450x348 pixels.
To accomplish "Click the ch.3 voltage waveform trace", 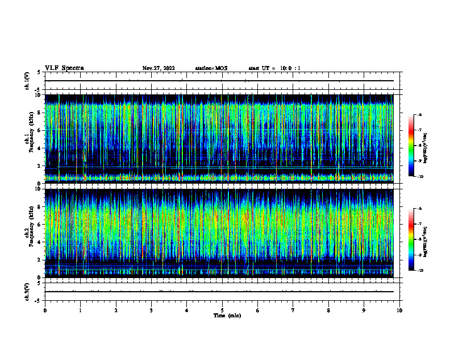I will (219, 292).
